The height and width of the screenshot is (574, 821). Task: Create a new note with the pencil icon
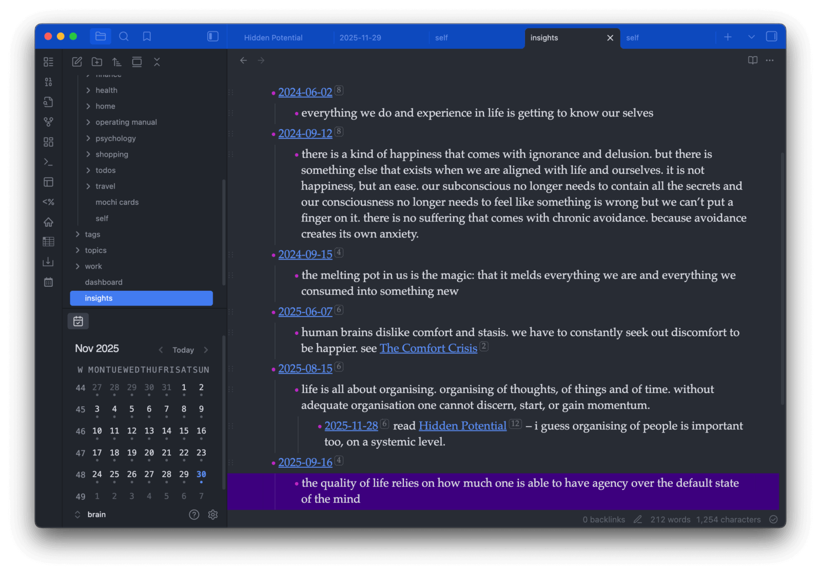click(77, 62)
